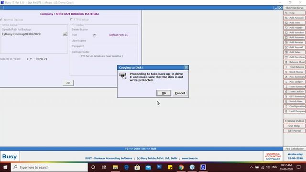Click Ok in Copying to Disk dialog
The height and width of the screenshot is (172, 306).
point(164,93)
